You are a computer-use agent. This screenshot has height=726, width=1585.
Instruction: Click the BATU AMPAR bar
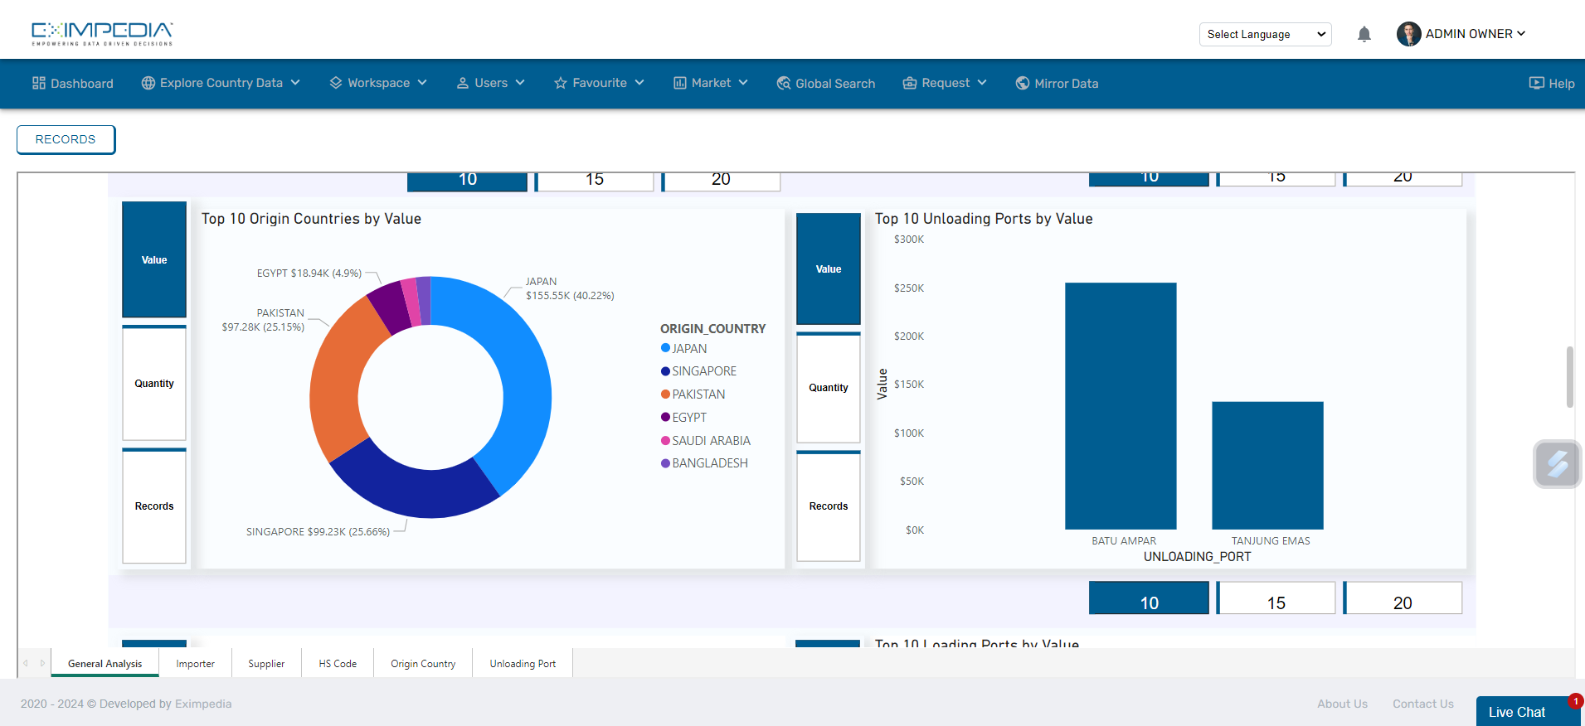1121,406
